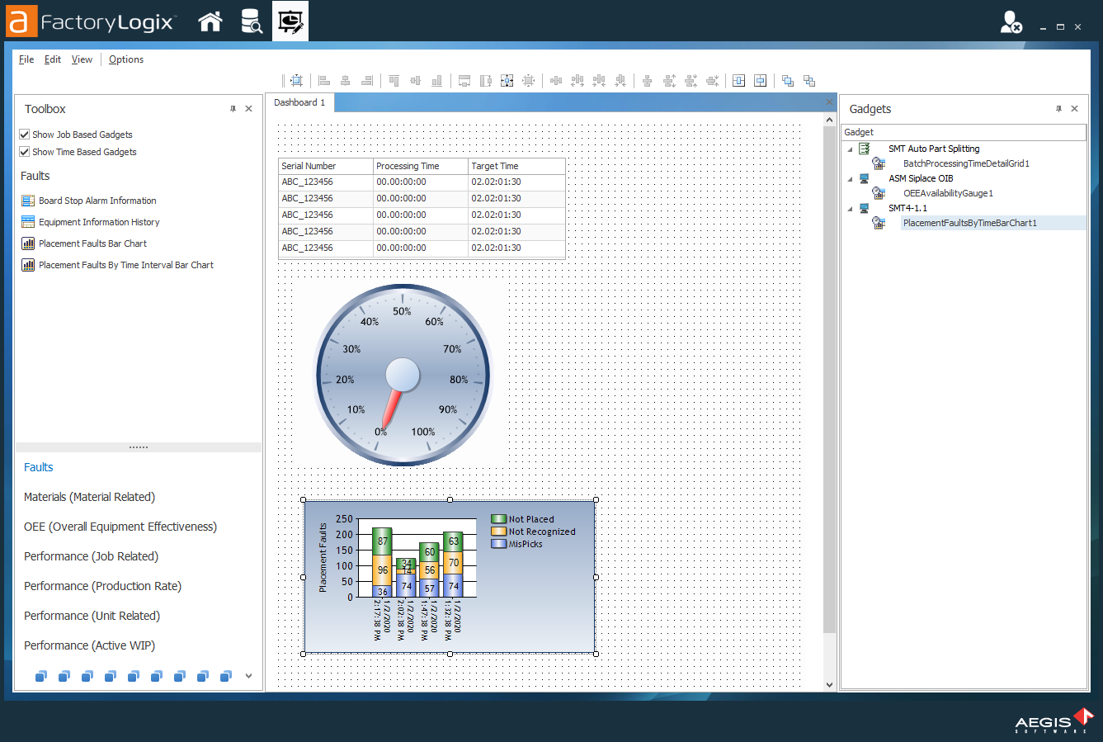
Task: Go to the Home screen icon
Action: pos(210,21)
